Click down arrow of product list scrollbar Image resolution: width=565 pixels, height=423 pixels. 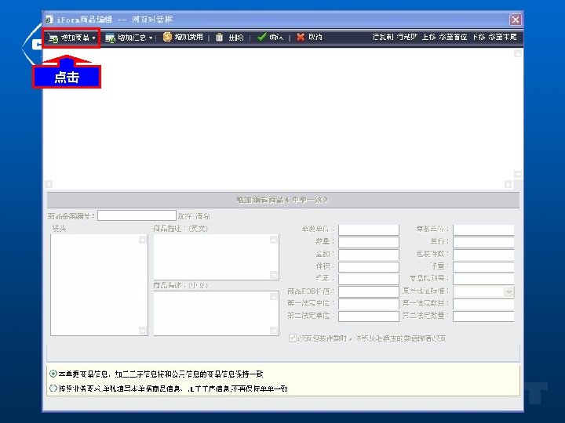point(518,175)
